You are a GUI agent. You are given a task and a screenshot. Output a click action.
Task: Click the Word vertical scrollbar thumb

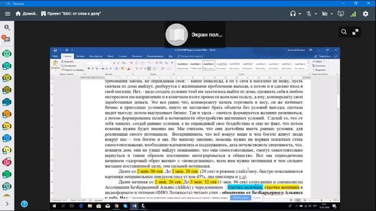[x=338, y=101]
